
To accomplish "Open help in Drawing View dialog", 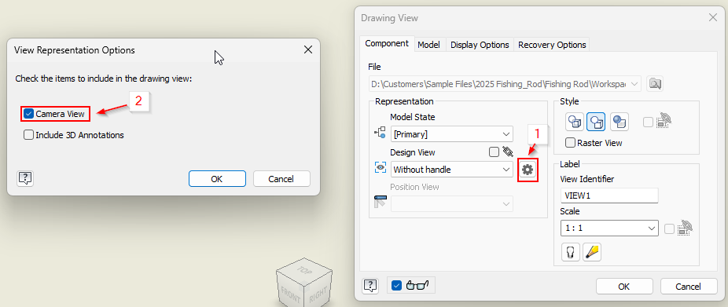I will coord(370,285).
